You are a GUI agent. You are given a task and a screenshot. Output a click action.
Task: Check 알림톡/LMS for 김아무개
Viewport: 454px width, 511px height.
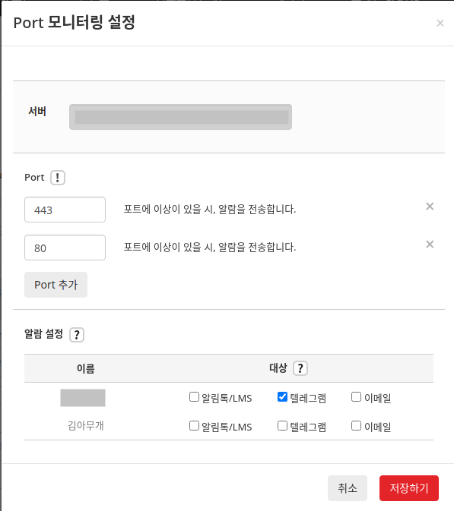coord(194,426)
